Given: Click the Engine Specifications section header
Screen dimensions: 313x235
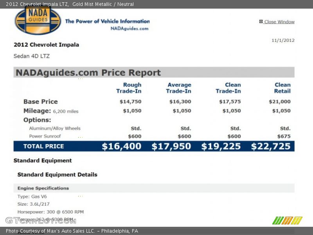Looking at the screenshot, I should pos(43,188).
